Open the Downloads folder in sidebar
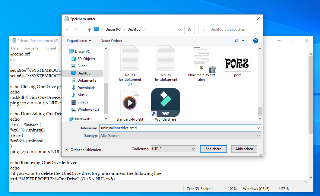The height and width of the screenshot is (196, 320). (86, 88)
